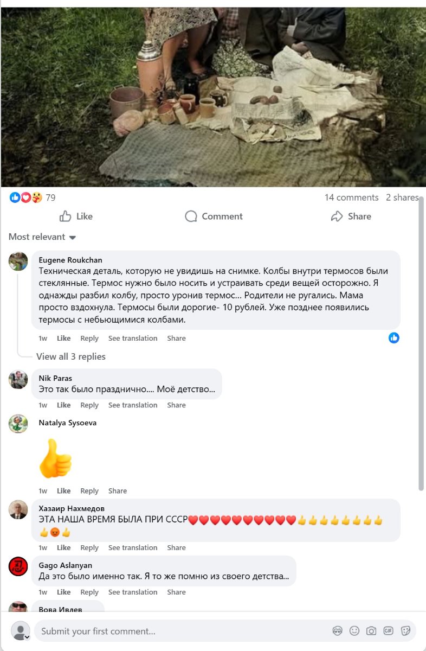
Task: Expand Most relevant comment sorting dropdown
Action: 42,237
